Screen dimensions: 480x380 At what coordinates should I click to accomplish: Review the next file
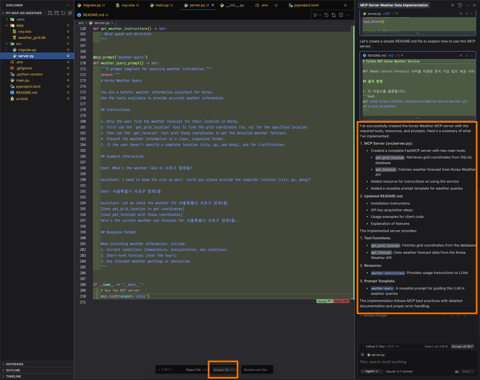tap(257, 370)
